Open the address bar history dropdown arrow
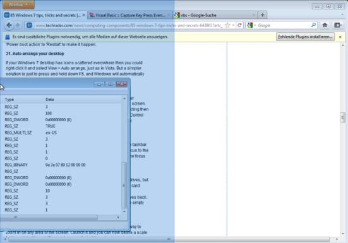Screen dimensions: 348x243 click(233, 25)
